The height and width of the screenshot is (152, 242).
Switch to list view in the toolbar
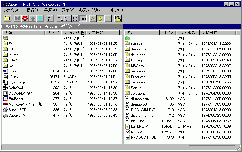[x=75, y=19]
